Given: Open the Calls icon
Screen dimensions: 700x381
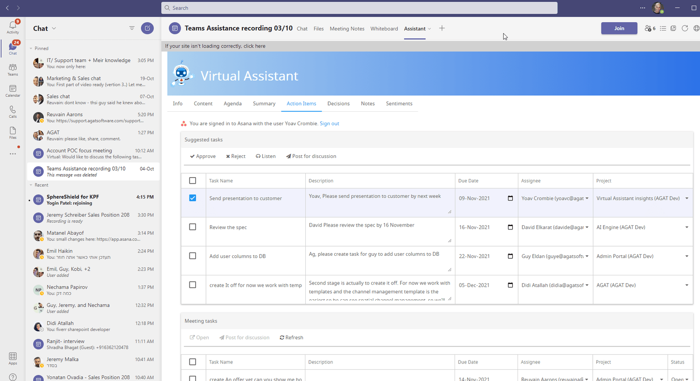Looking at the screenshot, I should (x=13, y=112).
